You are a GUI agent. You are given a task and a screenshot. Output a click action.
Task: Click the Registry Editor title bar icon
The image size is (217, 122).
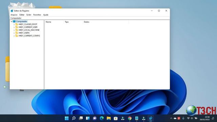coord(12,11)
